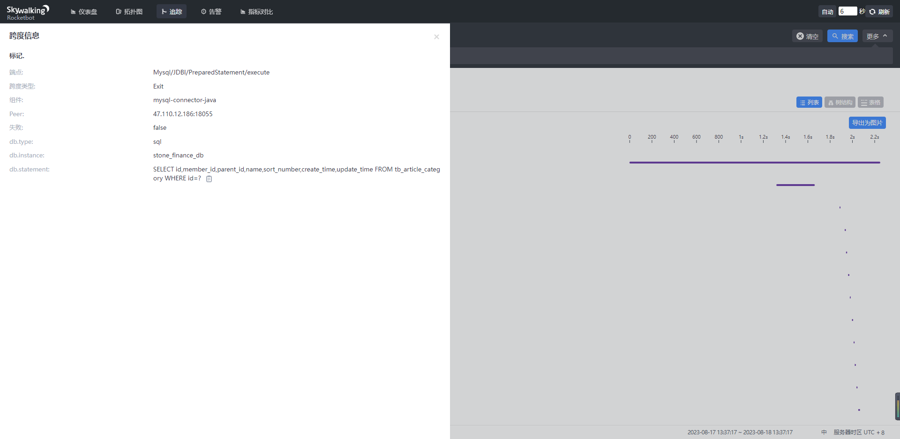Open the 告警 alarm tab
Image resolution: width=900 pixels, height=439 pixels.
[x=211, y=12]
